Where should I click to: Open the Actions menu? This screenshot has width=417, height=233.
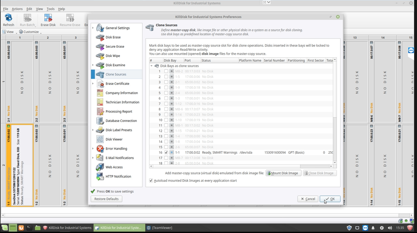tap(17, 9)
